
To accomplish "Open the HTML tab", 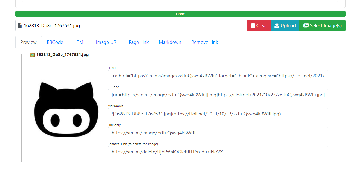I will [x=79, y=42].
